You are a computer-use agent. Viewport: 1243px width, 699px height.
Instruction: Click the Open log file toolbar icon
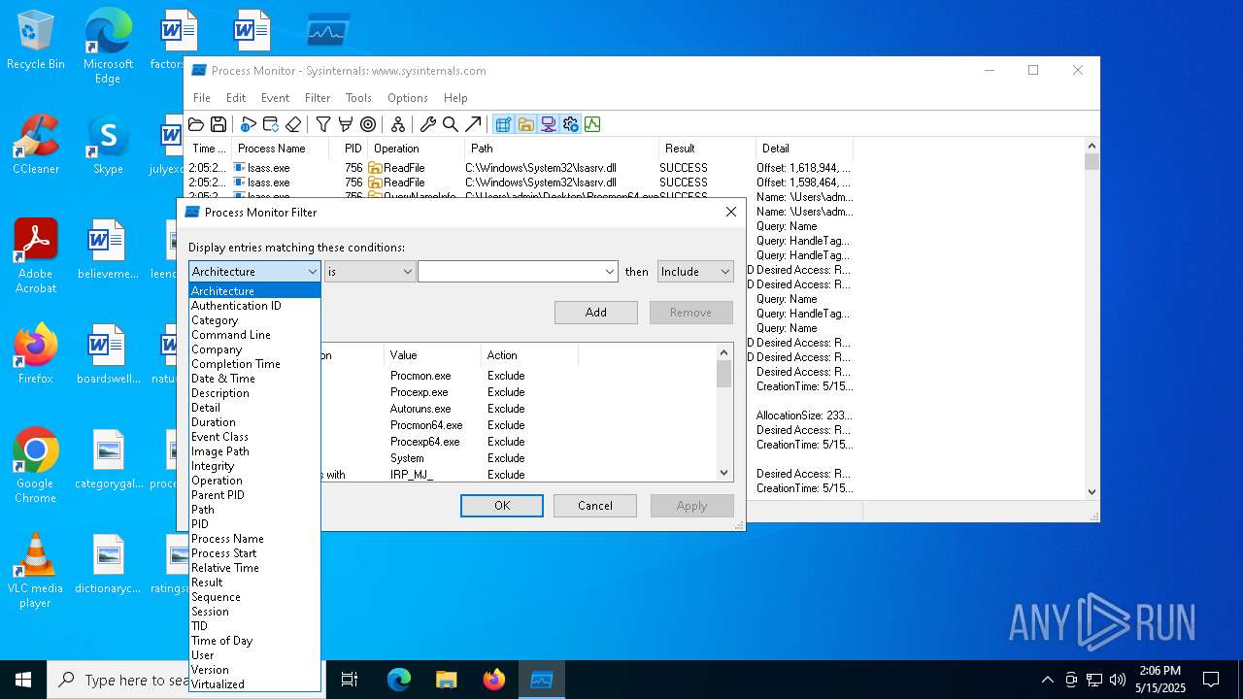pyautogui.click(x=196, y=124)
